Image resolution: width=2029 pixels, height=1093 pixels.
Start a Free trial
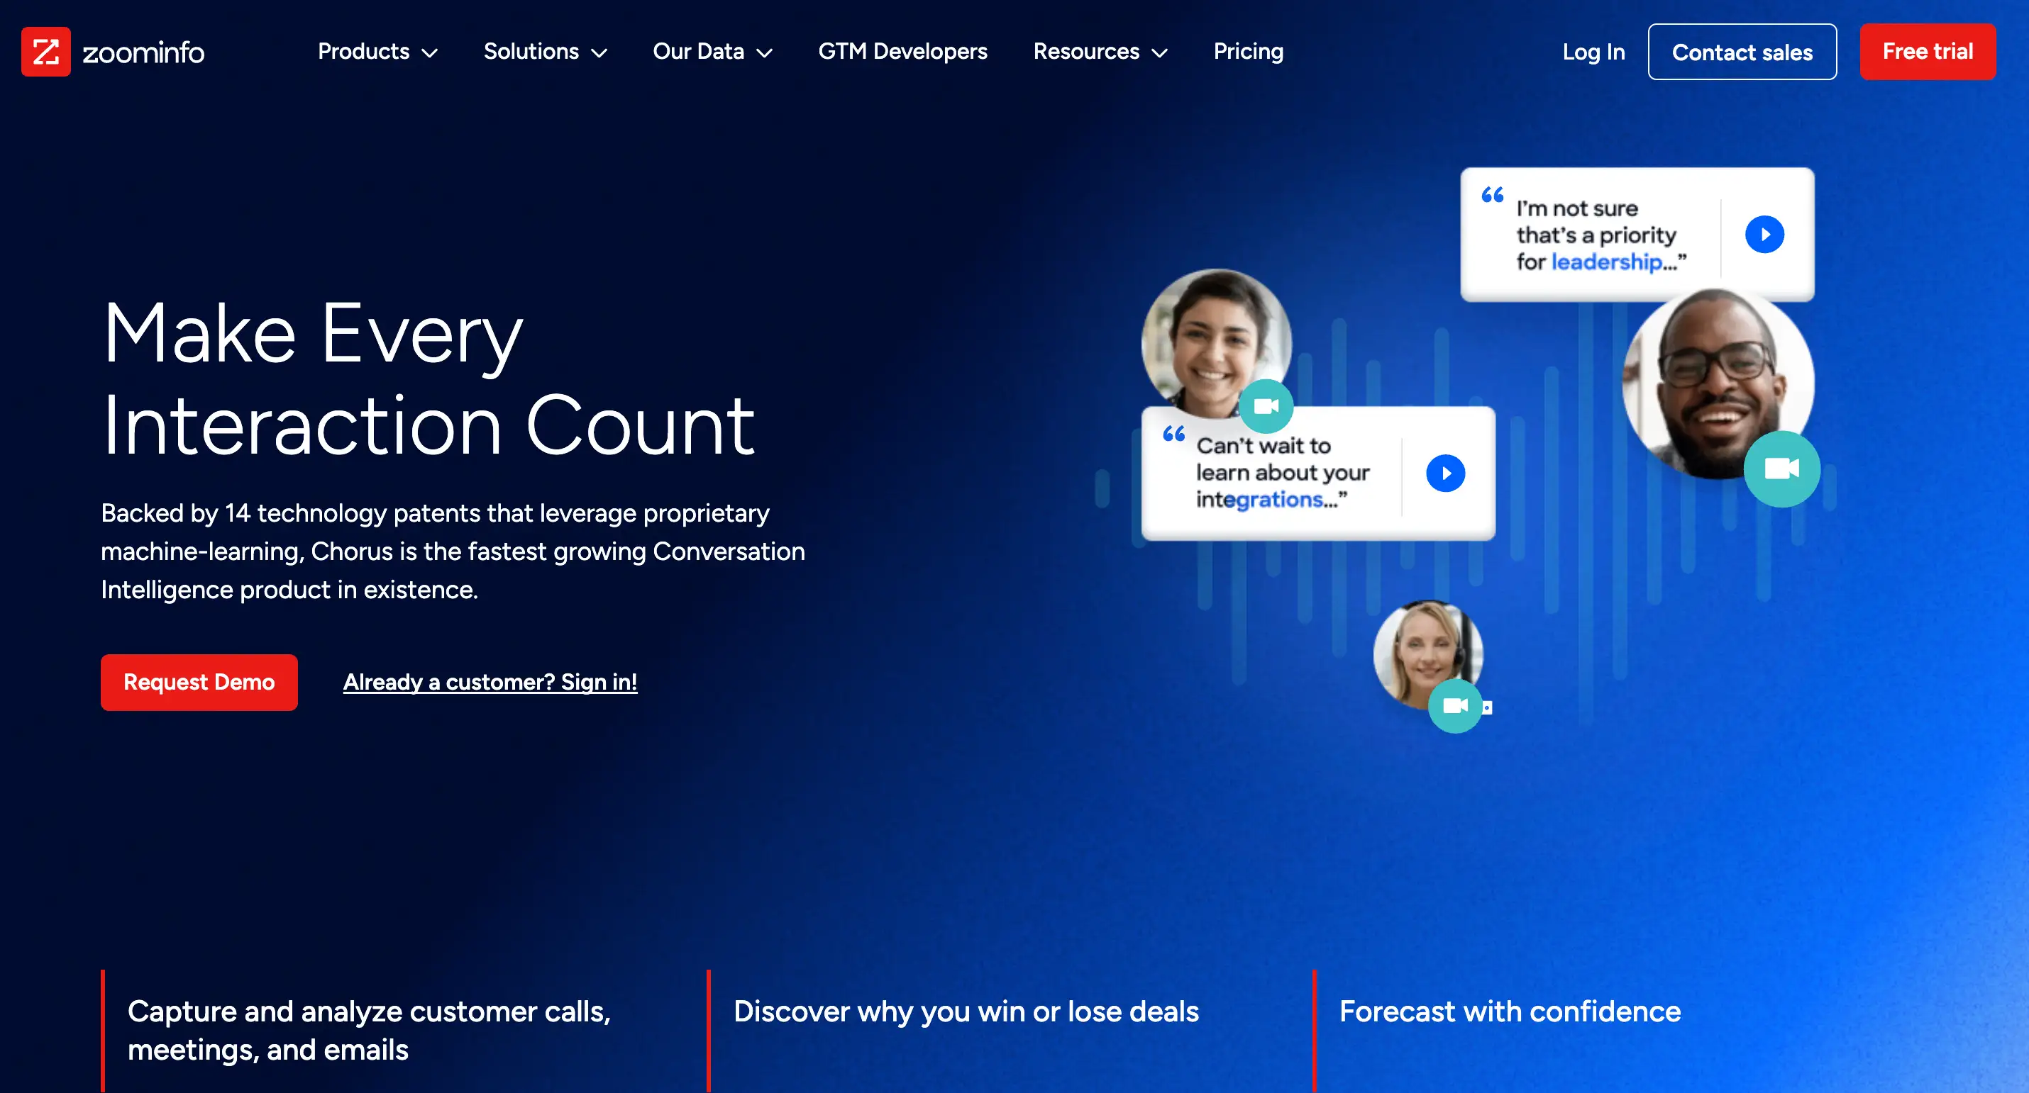(x=1928, y=52)
